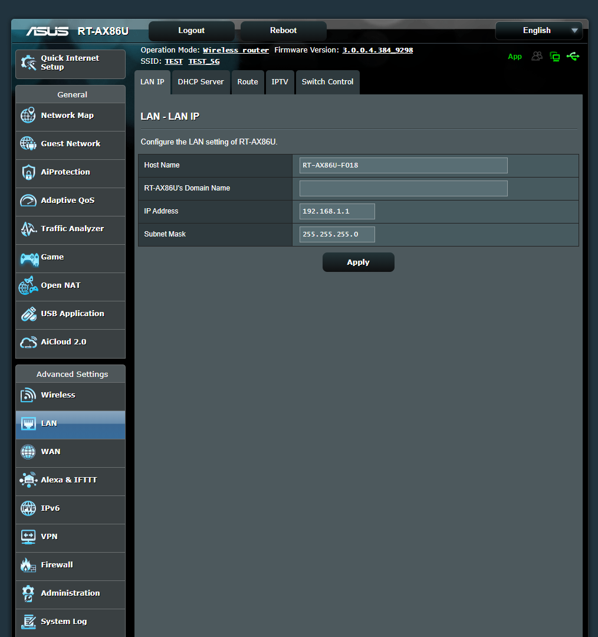
Task: Click the Wireless signal icon
Action: coord(28,395)
